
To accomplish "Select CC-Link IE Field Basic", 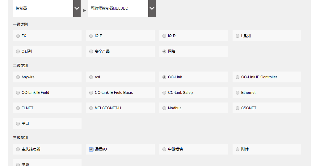I will [91, 93].
